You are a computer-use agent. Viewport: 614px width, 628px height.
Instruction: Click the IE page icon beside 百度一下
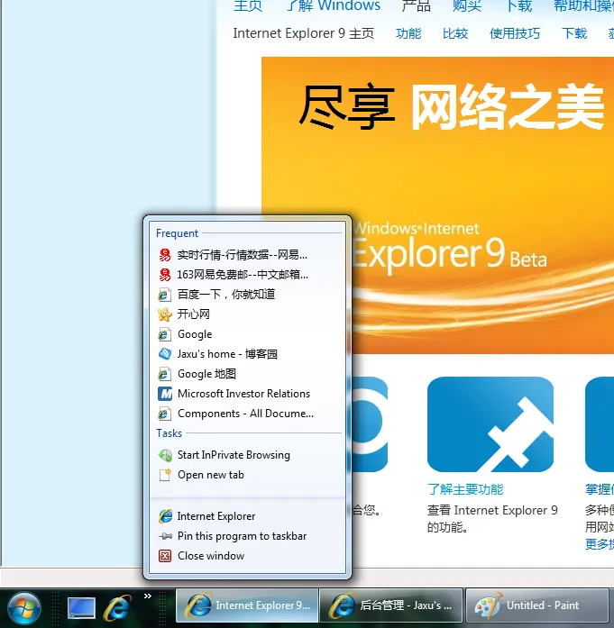(165, 295)
